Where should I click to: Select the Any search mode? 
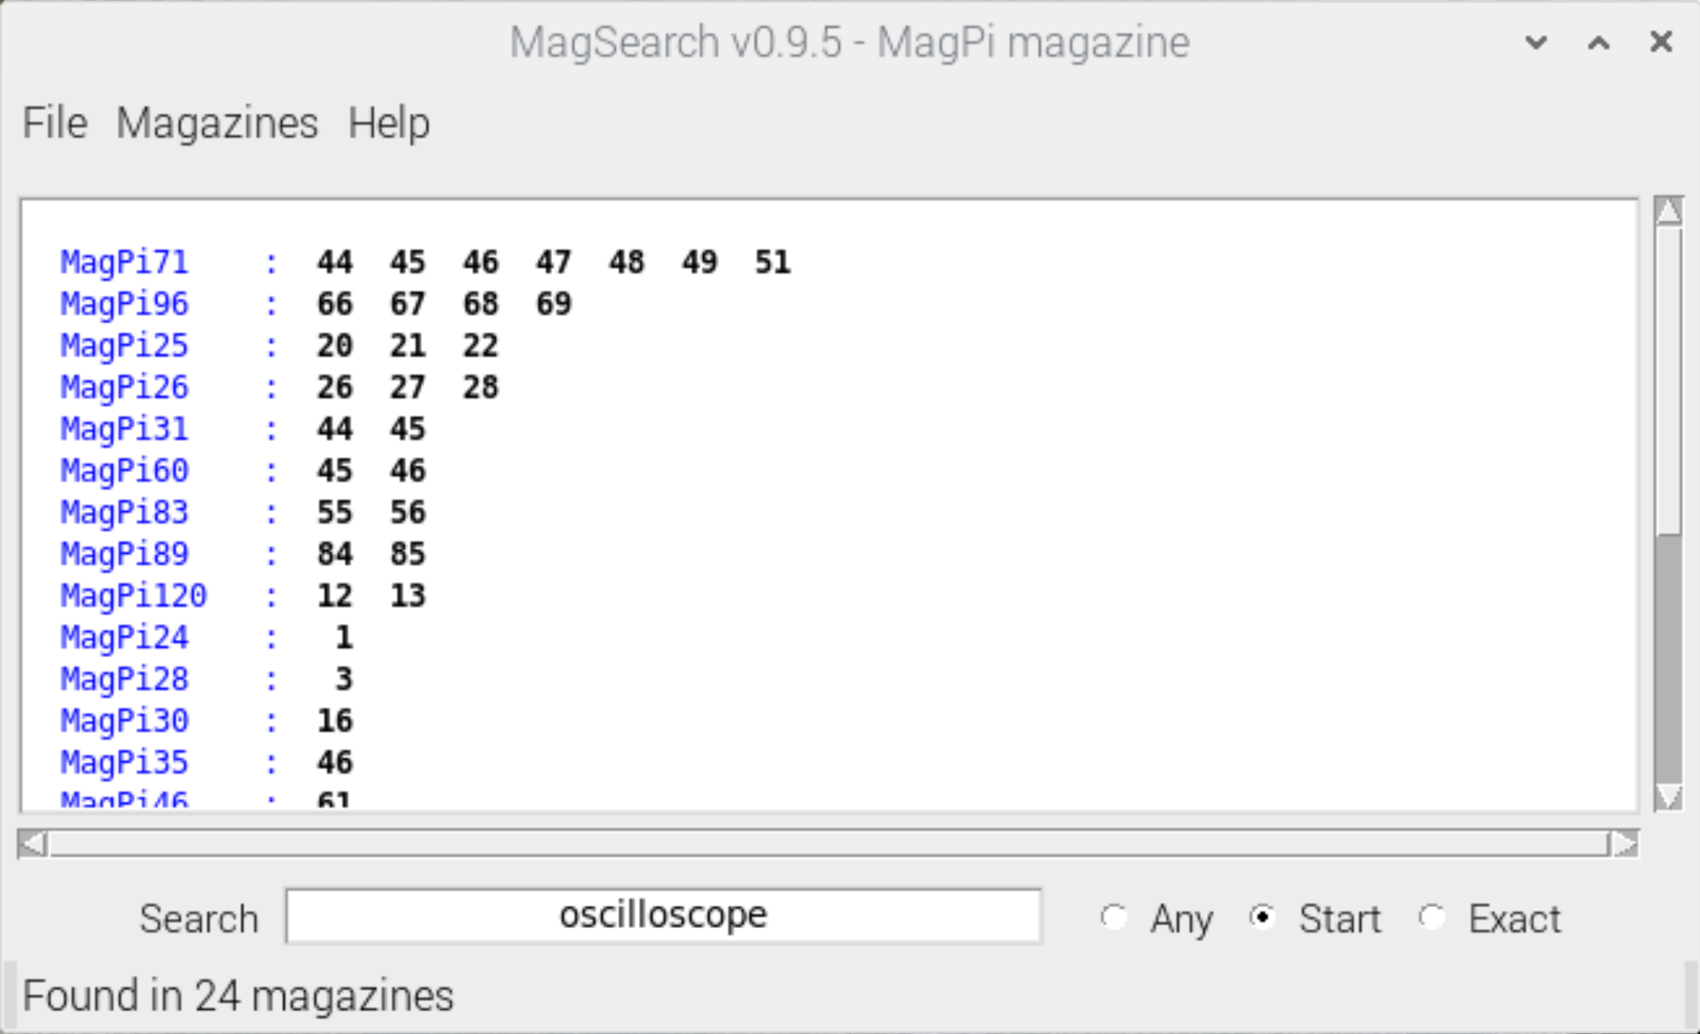[x=1114, y=917]
